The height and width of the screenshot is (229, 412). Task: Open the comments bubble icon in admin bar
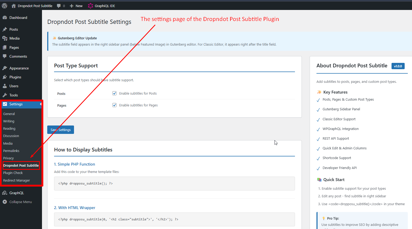[59, 6]
